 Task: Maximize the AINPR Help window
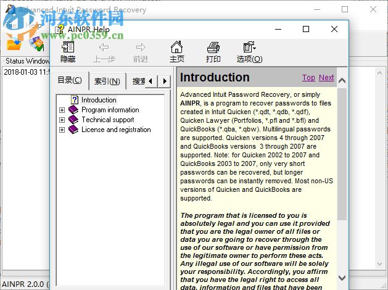coord(306,29)
